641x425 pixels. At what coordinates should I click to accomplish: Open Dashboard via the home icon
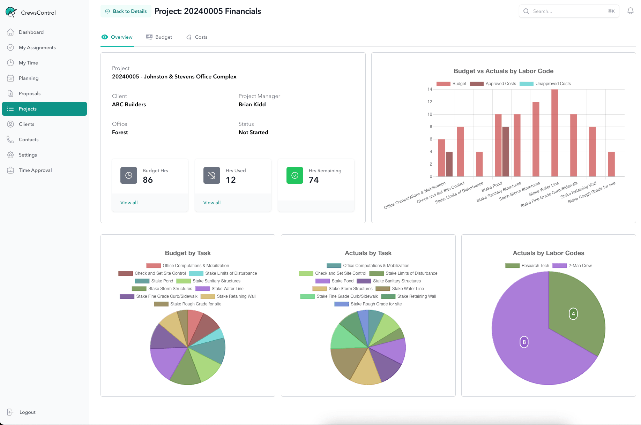(x=10, y=32)
